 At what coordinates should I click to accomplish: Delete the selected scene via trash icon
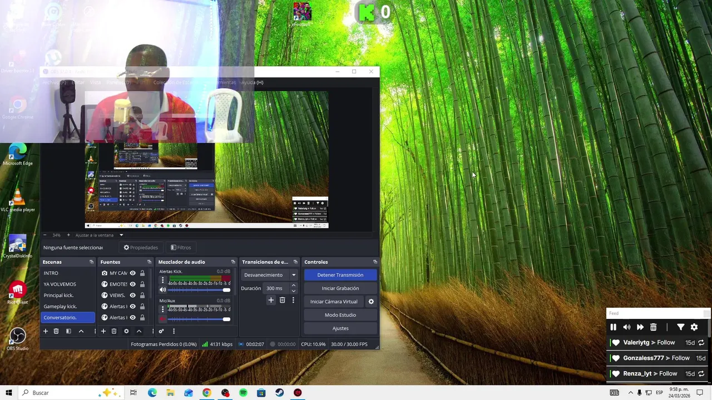click(56, 331)
